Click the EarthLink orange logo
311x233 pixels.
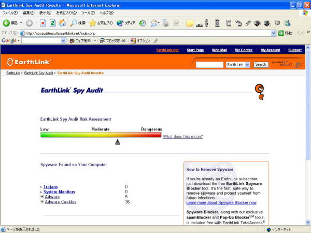pos(28,62)
